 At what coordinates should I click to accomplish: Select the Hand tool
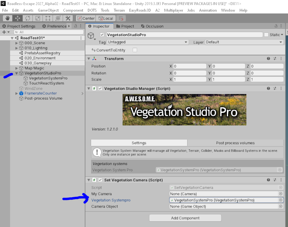8,18
